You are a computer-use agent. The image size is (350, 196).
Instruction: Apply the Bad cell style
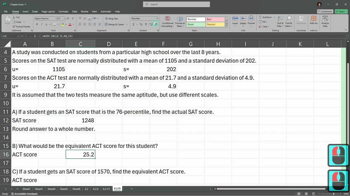[215, 19]
